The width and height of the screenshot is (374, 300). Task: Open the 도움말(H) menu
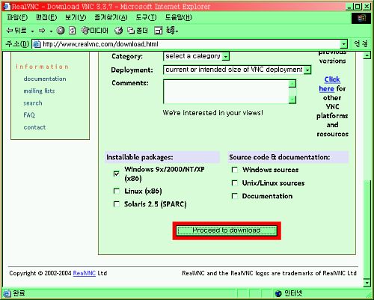click(x=178, y=17)
